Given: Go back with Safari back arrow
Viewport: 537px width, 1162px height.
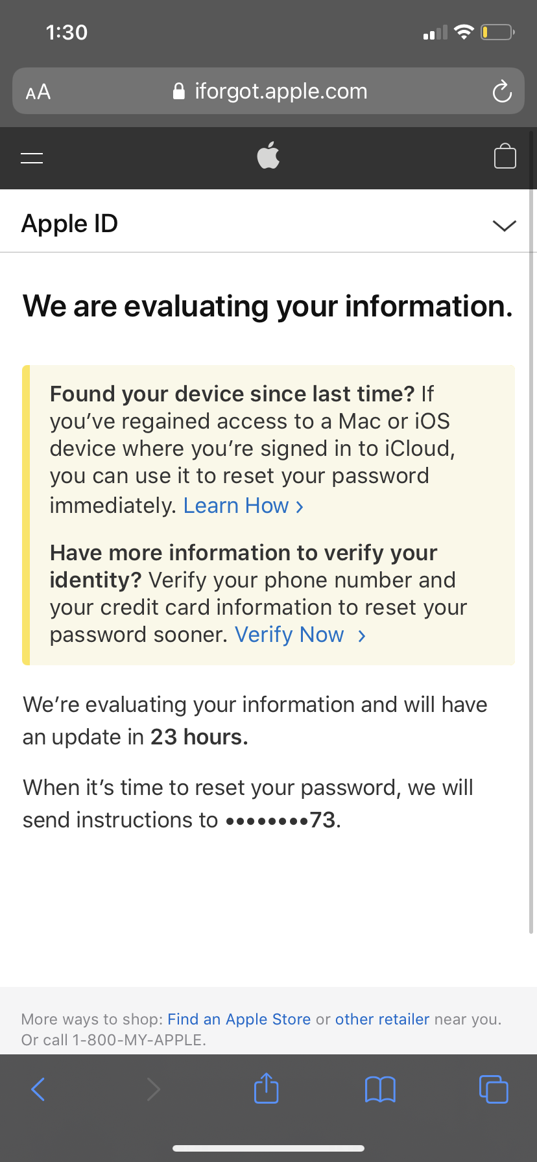Looking at the screenshot, I should [x=38, y=1089].
